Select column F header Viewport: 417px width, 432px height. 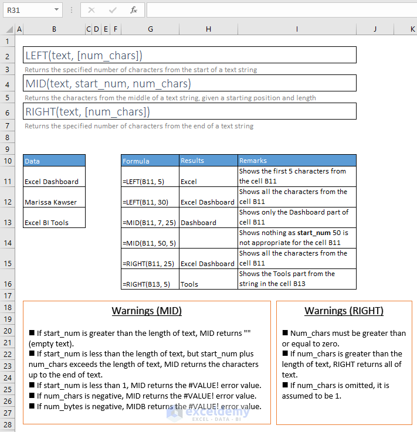116,29
